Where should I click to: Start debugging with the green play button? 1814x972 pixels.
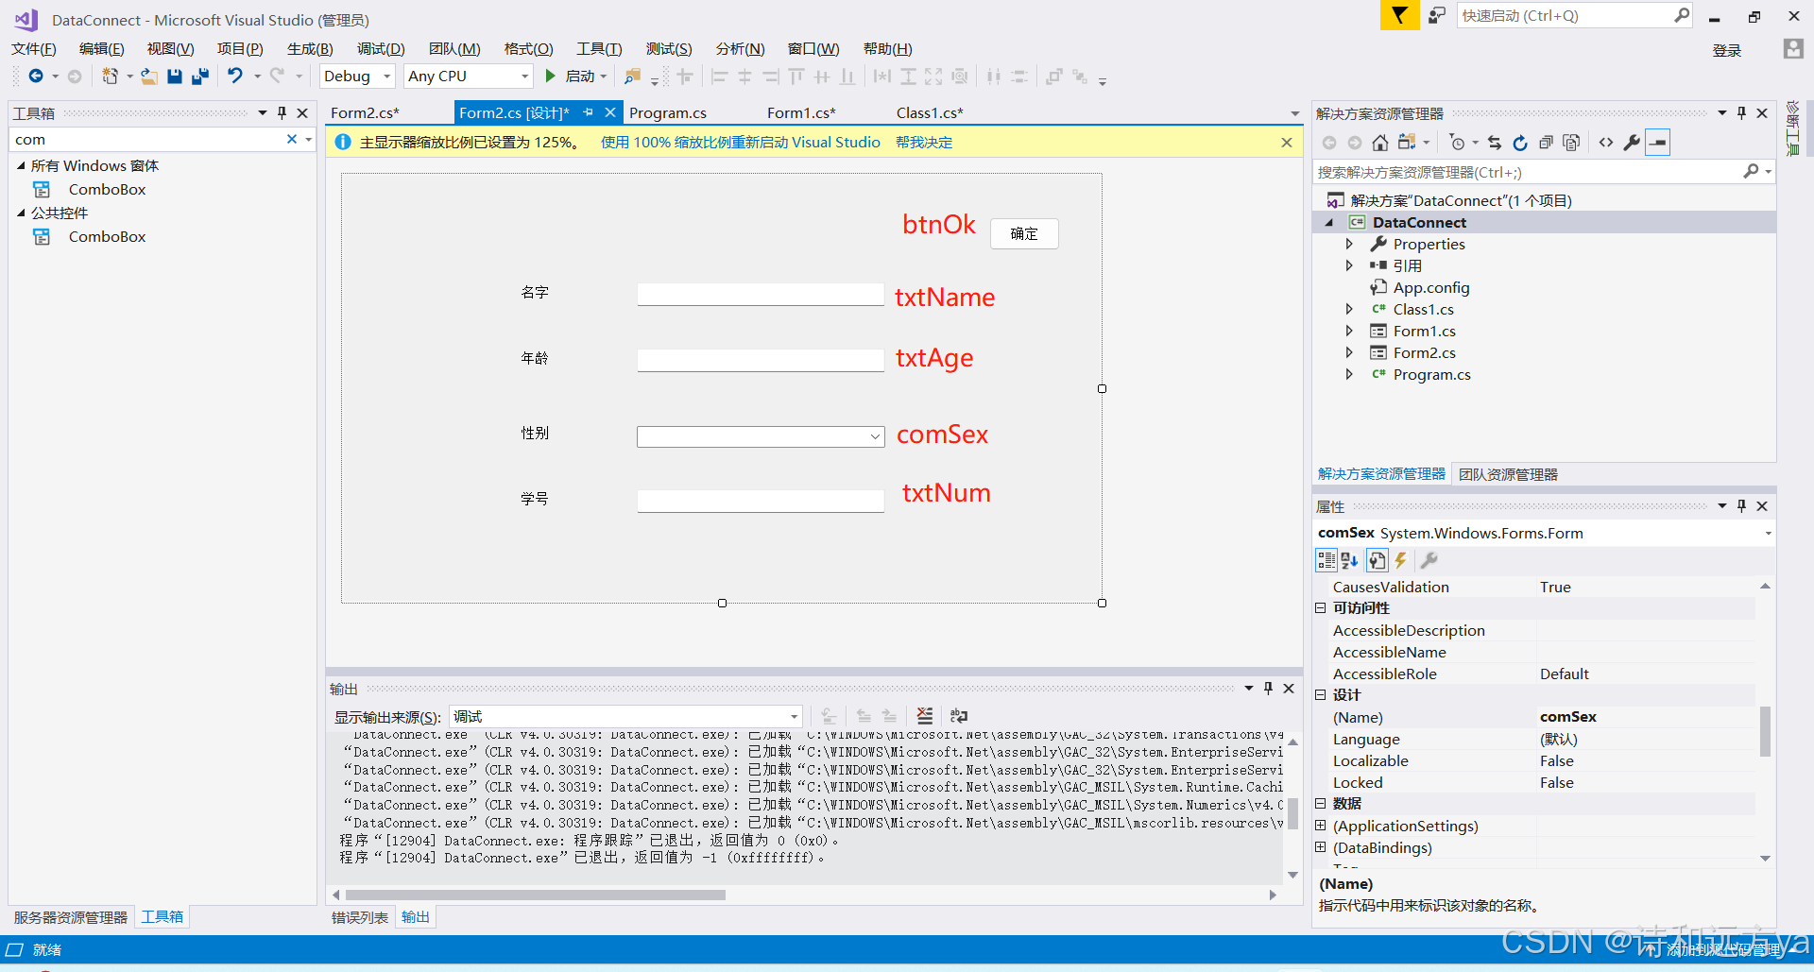551,77
